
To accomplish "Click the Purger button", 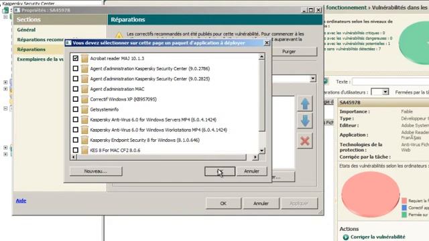I will coord(289,52).
